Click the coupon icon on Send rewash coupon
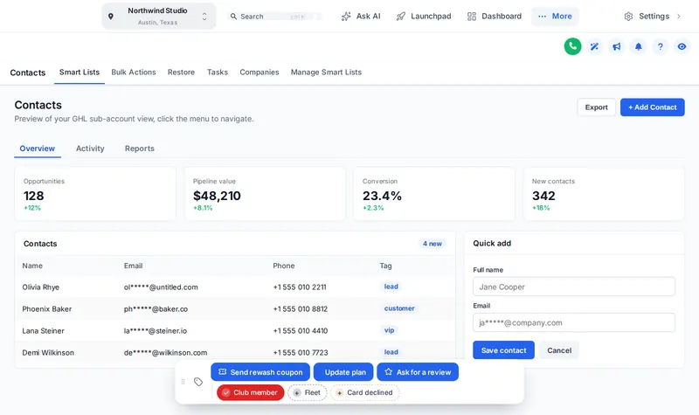The height and width of the screenshot is (415, 699). [x=223, y=372]
